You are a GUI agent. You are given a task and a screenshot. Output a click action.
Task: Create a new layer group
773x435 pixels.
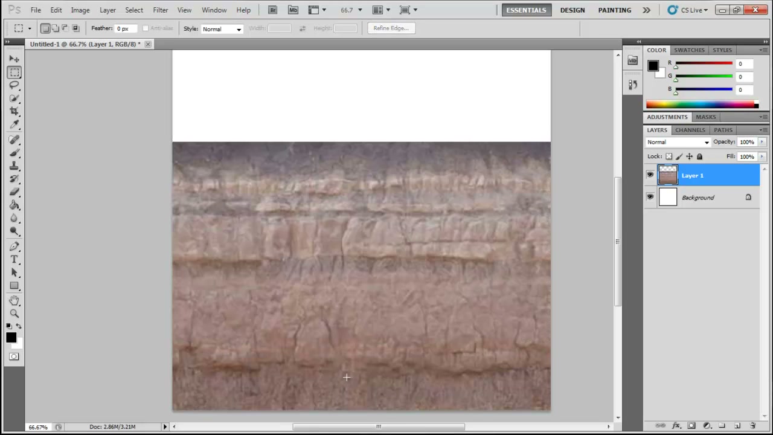coord(722,426)
